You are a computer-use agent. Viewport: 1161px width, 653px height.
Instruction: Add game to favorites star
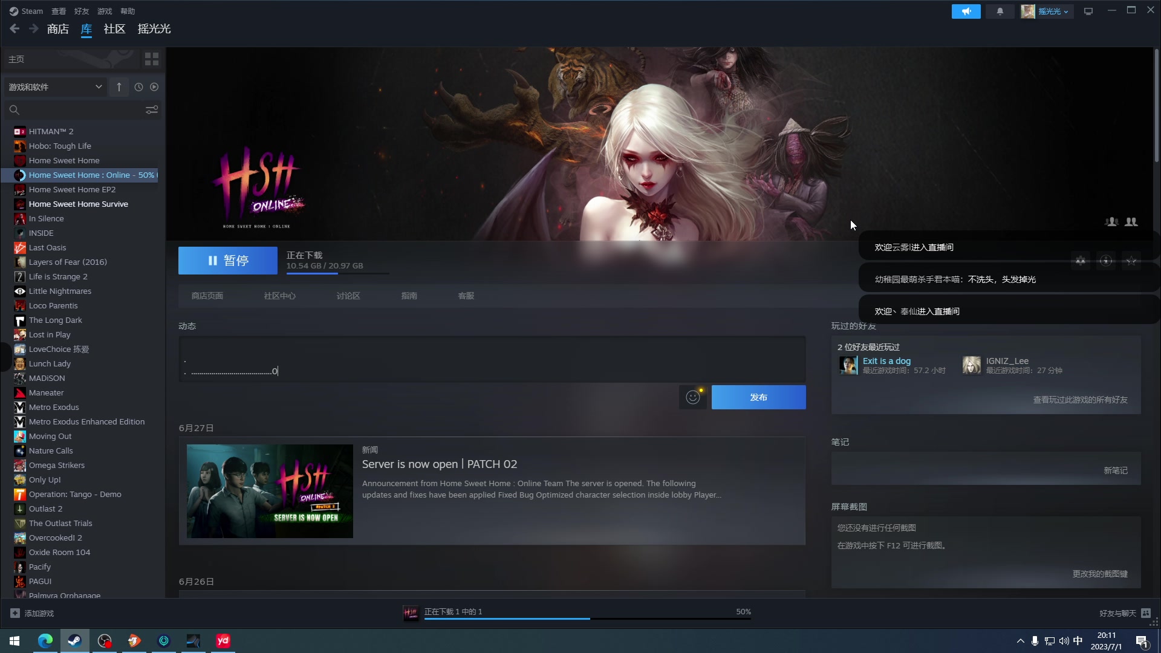pos(1131,261)
